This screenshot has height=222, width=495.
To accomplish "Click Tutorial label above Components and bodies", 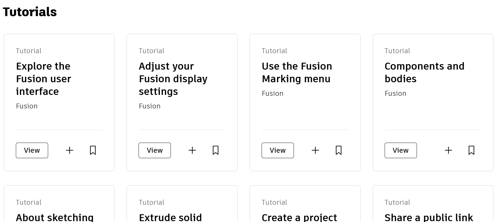I will pos(397,51).
